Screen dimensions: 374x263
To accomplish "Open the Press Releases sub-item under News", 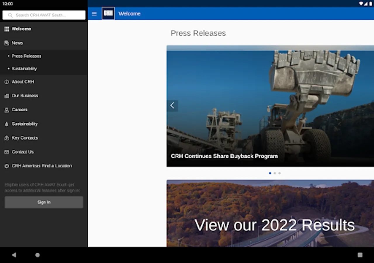I will (44, 56).
